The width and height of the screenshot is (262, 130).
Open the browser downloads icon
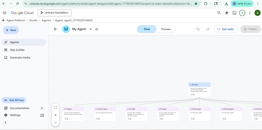point(226,4)
